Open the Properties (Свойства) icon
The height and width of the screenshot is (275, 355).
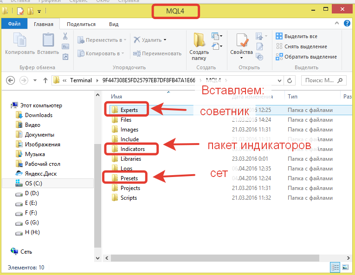[x=242, y=40]
